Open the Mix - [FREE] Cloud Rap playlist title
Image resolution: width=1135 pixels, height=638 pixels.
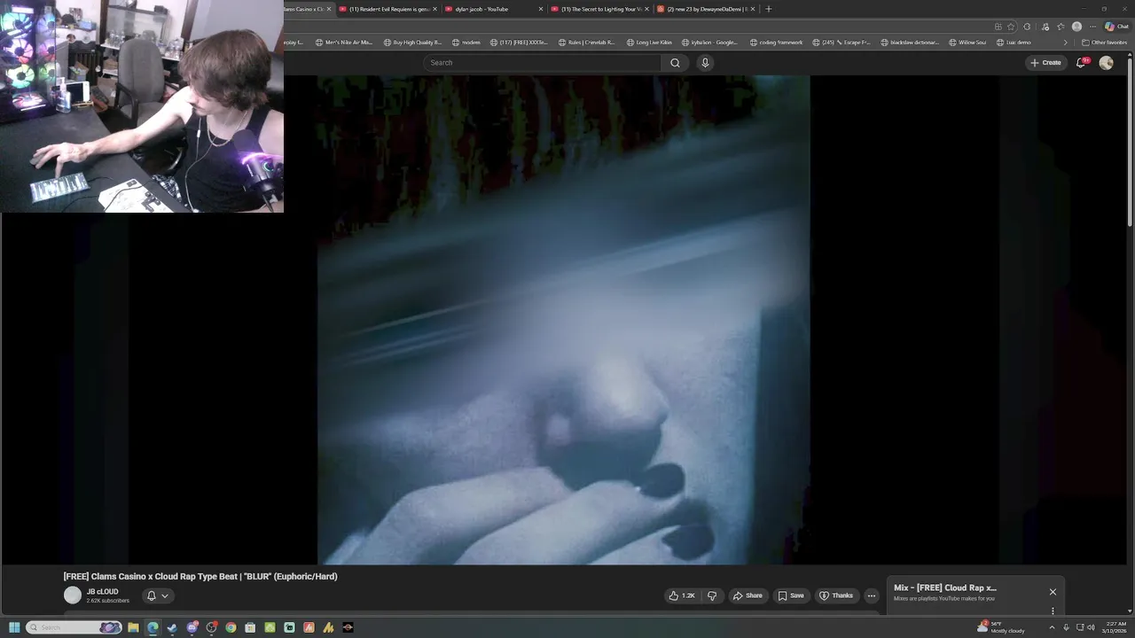tap(945, 587)
